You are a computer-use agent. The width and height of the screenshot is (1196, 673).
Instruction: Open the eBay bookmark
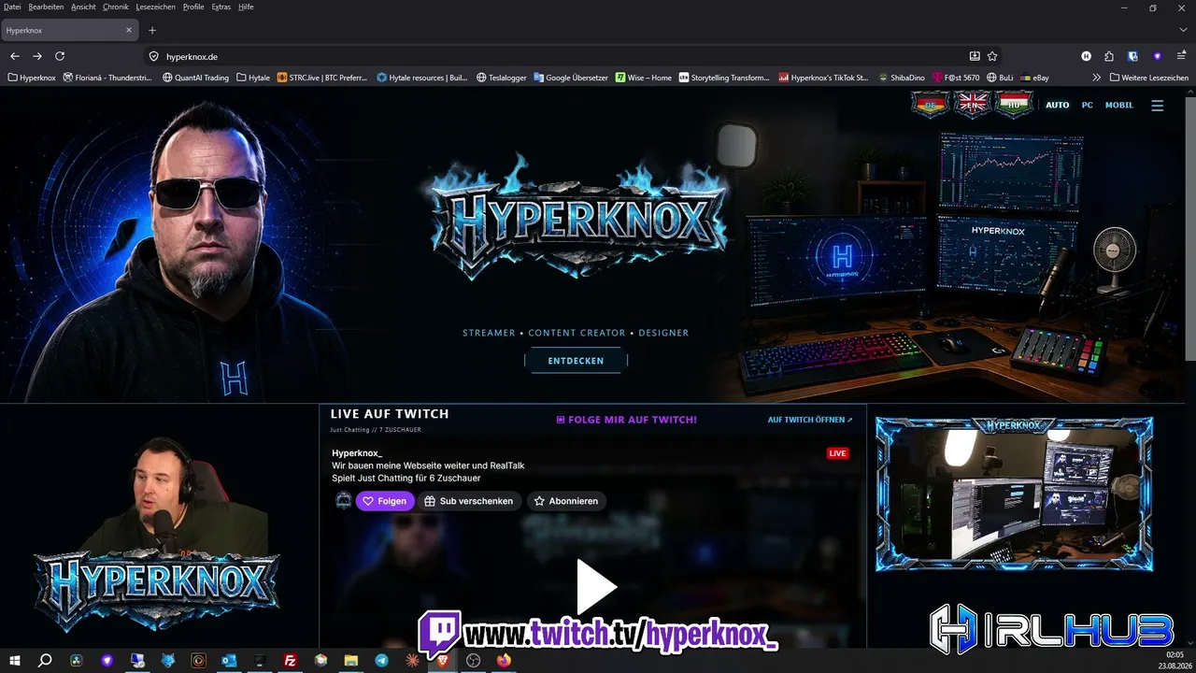pos(1034,78)
